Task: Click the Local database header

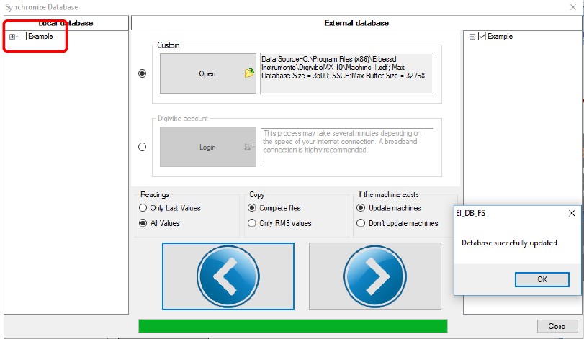Action: click(x=66, y=23)
